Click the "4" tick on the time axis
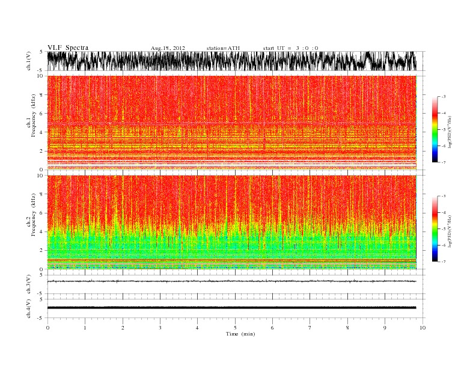Image resolution: width=476 pixels, height=368 pixels. (198, 328)
